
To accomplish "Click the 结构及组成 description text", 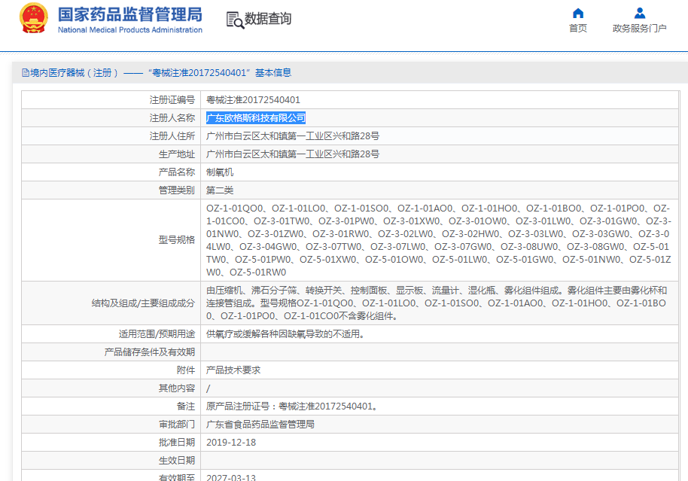I will click(437, 303).
